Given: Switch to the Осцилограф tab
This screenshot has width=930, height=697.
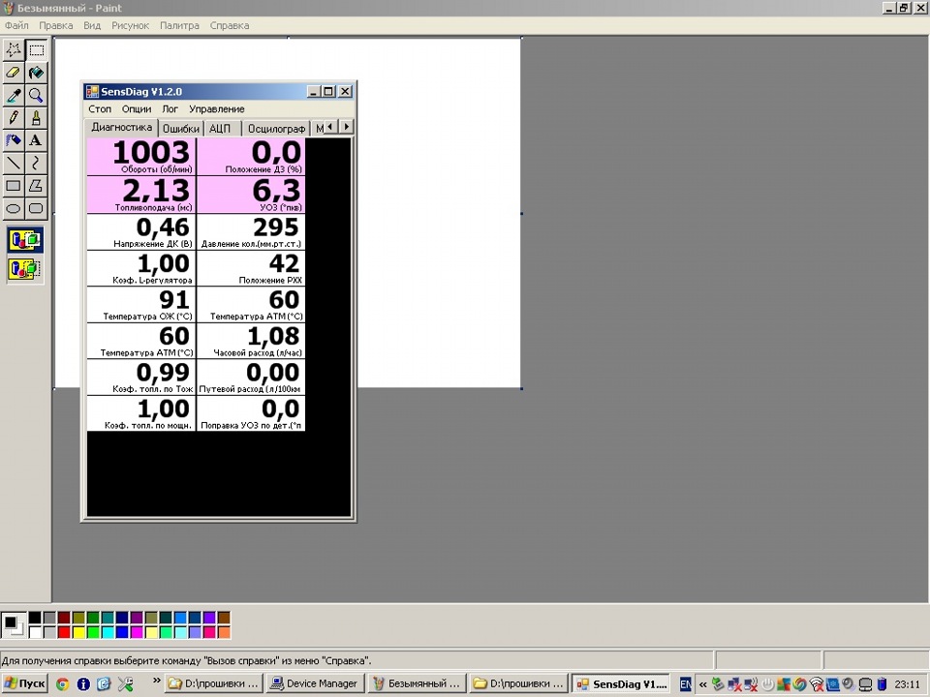Looking at the screenshot, I should pyautogui.click(x=276, y=129).
